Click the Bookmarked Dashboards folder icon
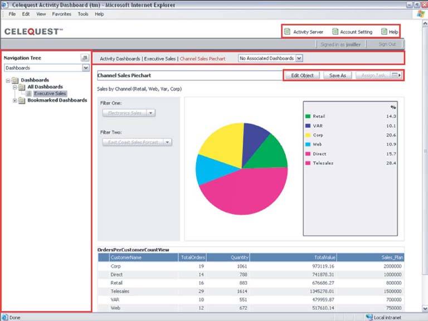428x321 pixels. coord(22,100)
